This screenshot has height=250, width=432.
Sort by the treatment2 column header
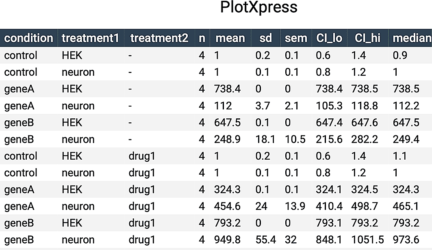[x=160, y=38]
